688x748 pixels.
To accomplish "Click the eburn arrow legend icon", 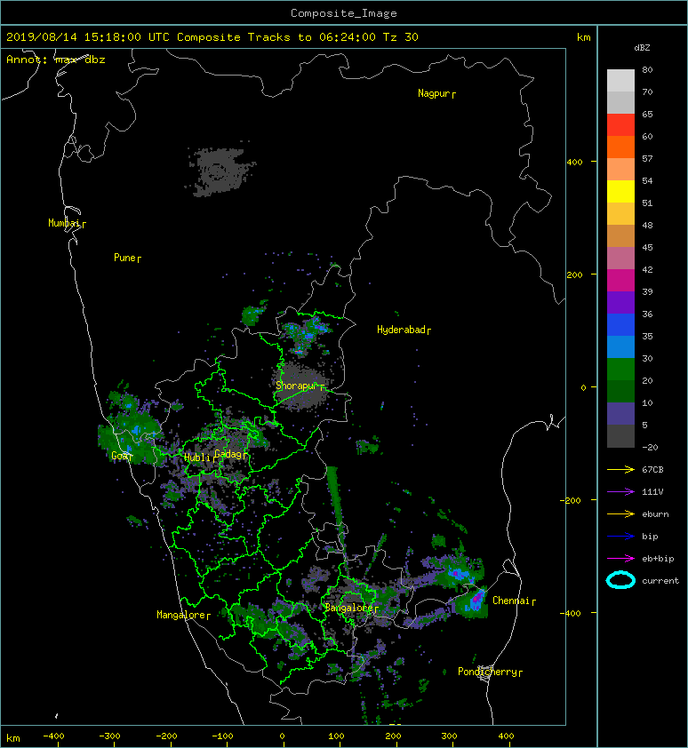I will click(x=620, y=514).
